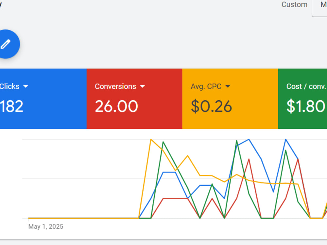Screen dimensions: 327x245
Task: Click the $1.80 cost per conversion value
Action: coord(305,106)
